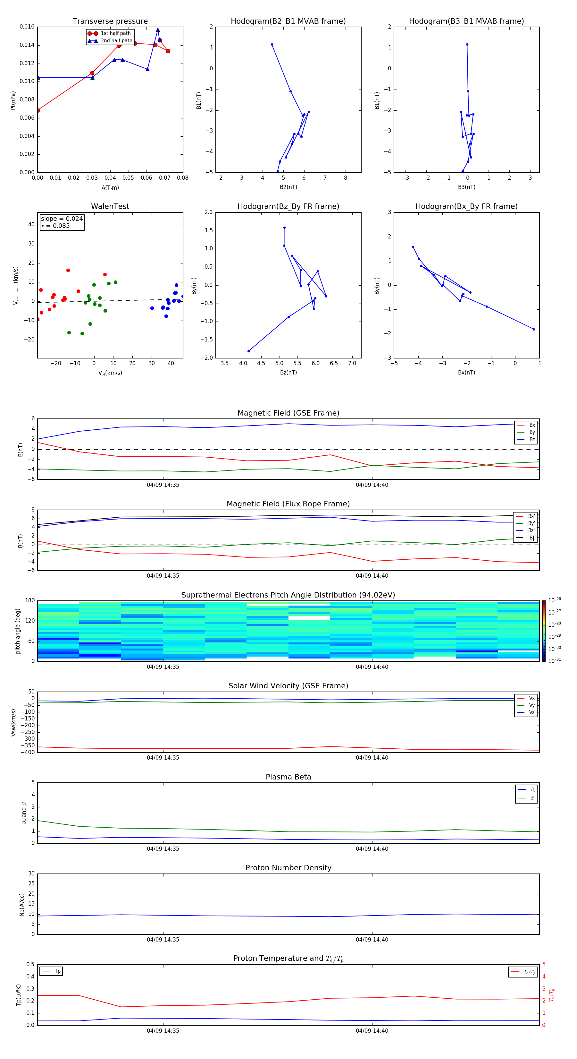Select the Tp legend entry
Screen dimensions: 577x1059
51,971
